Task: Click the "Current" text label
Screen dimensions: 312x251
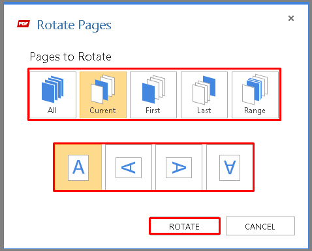Action: [102, 111]
